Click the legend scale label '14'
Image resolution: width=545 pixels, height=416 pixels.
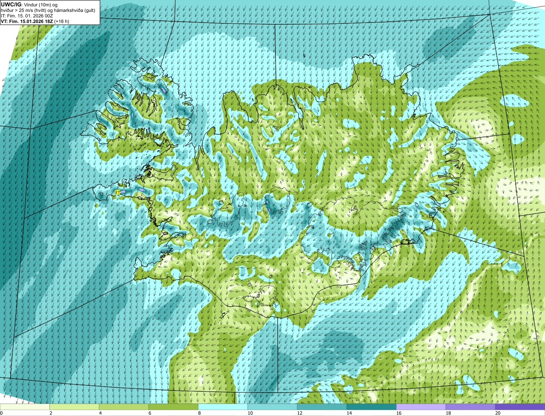349,413
